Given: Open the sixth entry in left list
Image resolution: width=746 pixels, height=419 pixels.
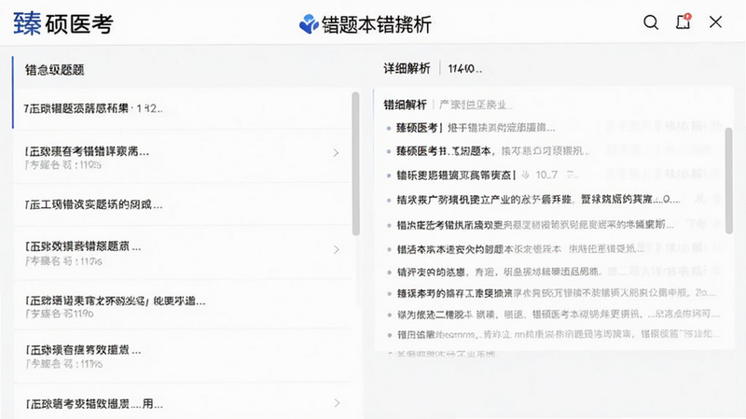Looking at the screenshot, I should click(x=183, y=356).
